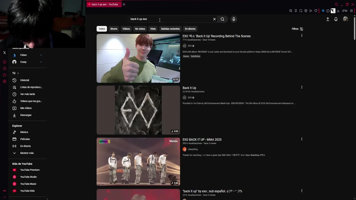Open options menu for 'back it up' sub español video
This screenshot has height=200, width=356.
tap(301, 191)
